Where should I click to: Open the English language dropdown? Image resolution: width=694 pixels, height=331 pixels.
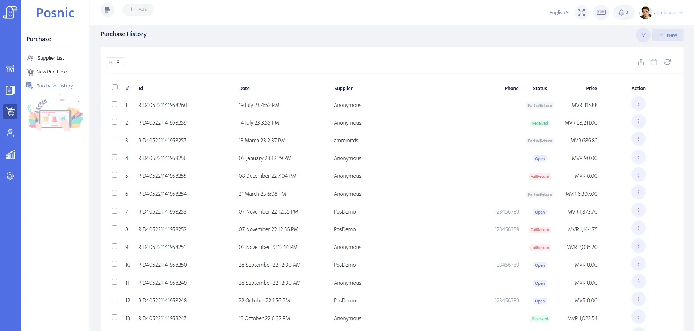pyautogui.click(x=559, y=13)
